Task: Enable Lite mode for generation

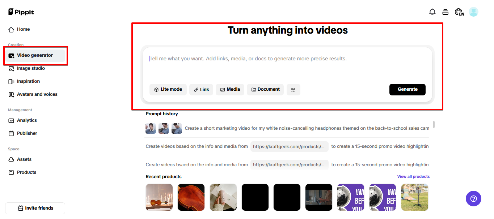Action: click(x=168, y=89)
